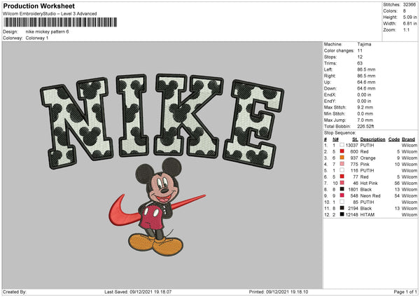Click the stitch count '12148' in row 12
Image resolution: width=420 pixels, height=297 pixels.
(352, 215)
